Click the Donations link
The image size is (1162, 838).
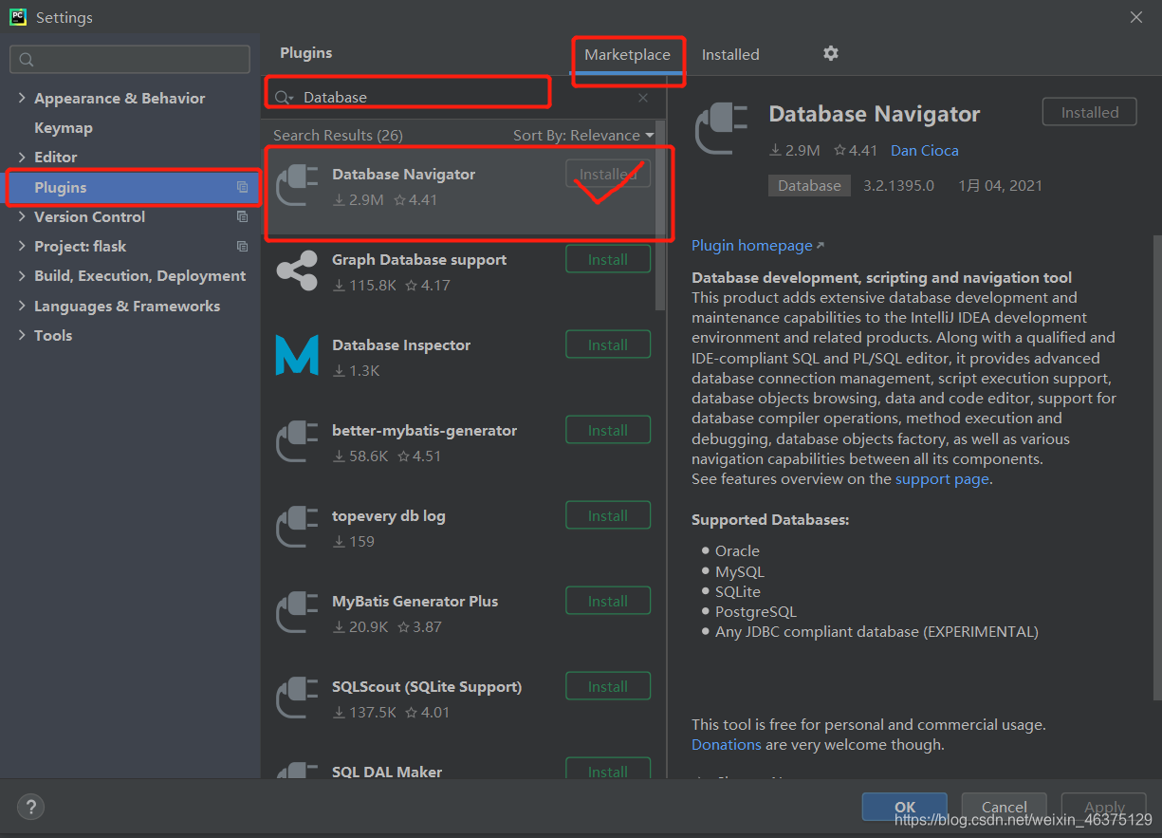726,744
